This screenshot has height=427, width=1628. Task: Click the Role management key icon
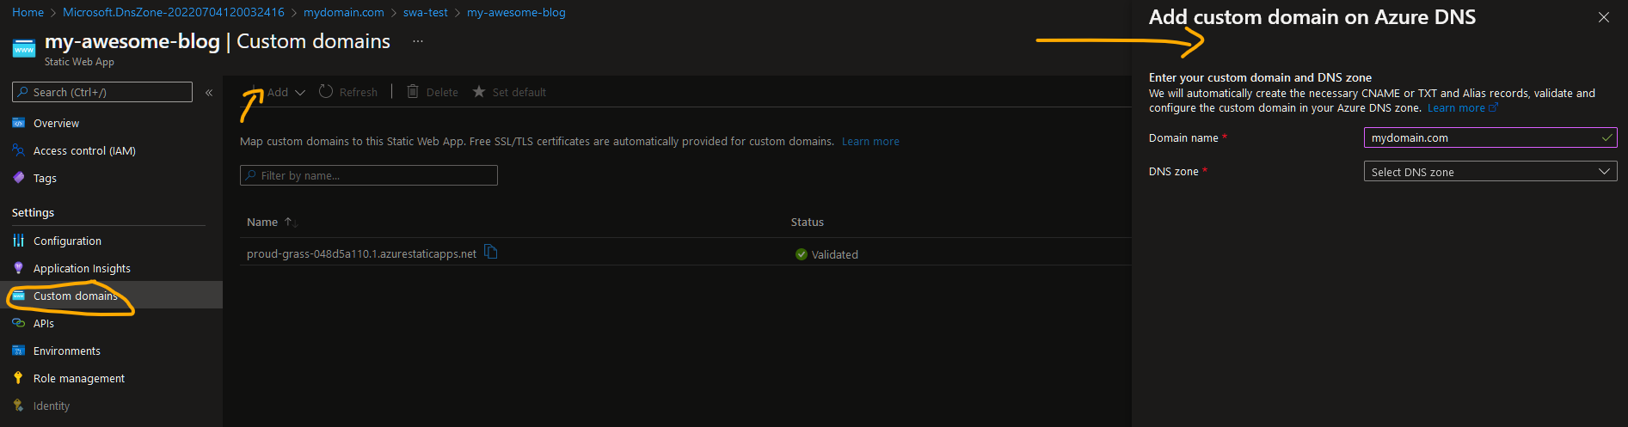[19, 378]
